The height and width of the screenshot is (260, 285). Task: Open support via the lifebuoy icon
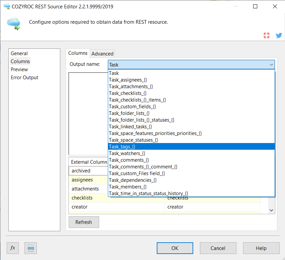(x=267, y=35)
